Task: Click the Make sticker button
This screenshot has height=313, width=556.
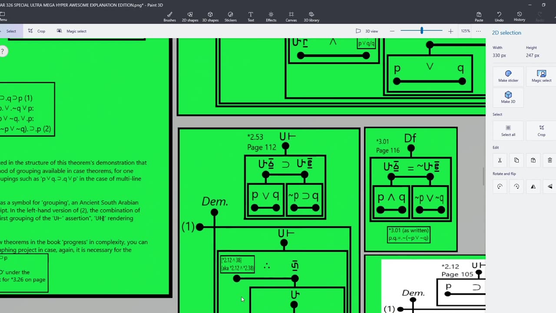Action: pyautogui.click(x=508, y=76)
